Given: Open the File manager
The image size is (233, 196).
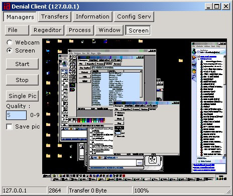Looking at the screenshot, I should (x=17, y=30).
